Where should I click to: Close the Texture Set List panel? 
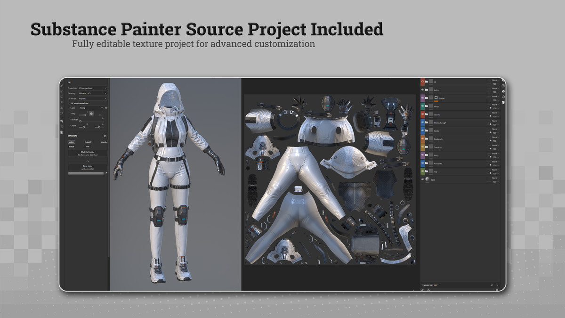pos(497,285)
